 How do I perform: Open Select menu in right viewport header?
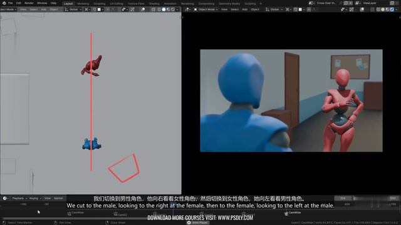click(x=235, y=9)
